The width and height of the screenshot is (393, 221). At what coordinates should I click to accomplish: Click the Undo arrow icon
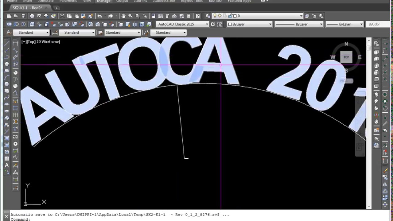point(99,16)
